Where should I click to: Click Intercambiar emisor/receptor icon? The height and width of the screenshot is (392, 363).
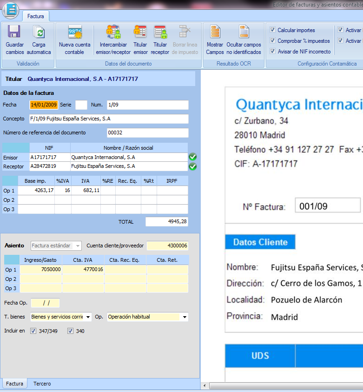(113, 32)
